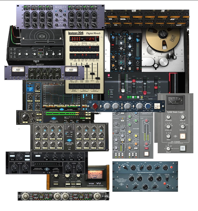Click the red Input gain knob on SSL channel strip
Image resolution: width=198 pixels, height=211 pixels.
[x=146, y=121]
